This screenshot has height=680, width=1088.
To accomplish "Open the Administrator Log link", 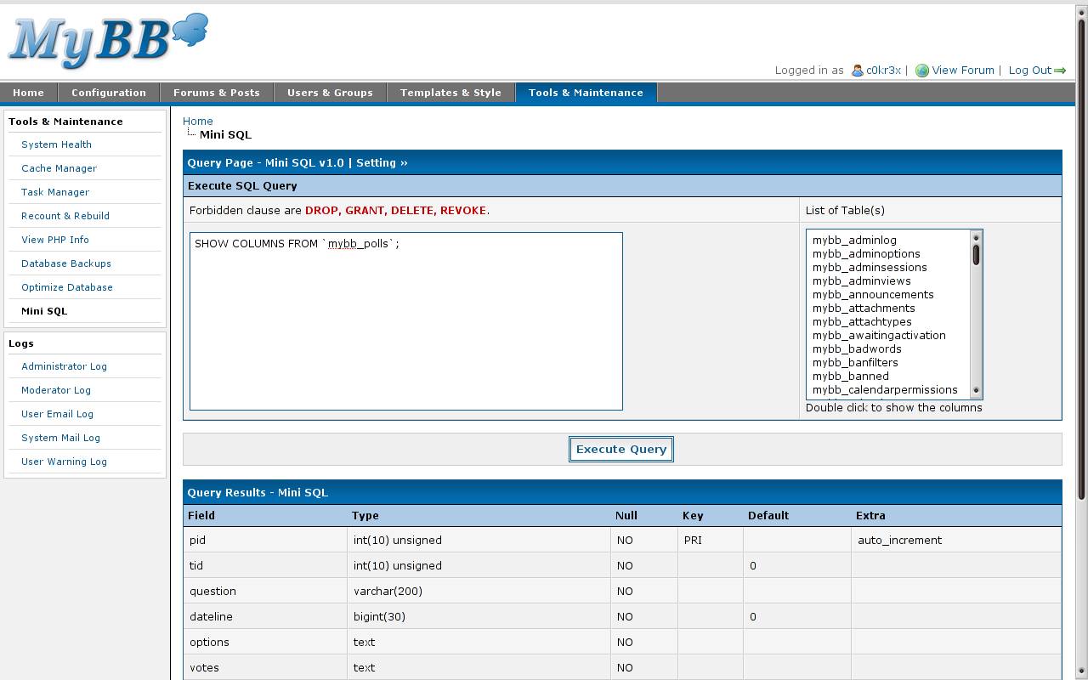I will (x=64, y=366).
